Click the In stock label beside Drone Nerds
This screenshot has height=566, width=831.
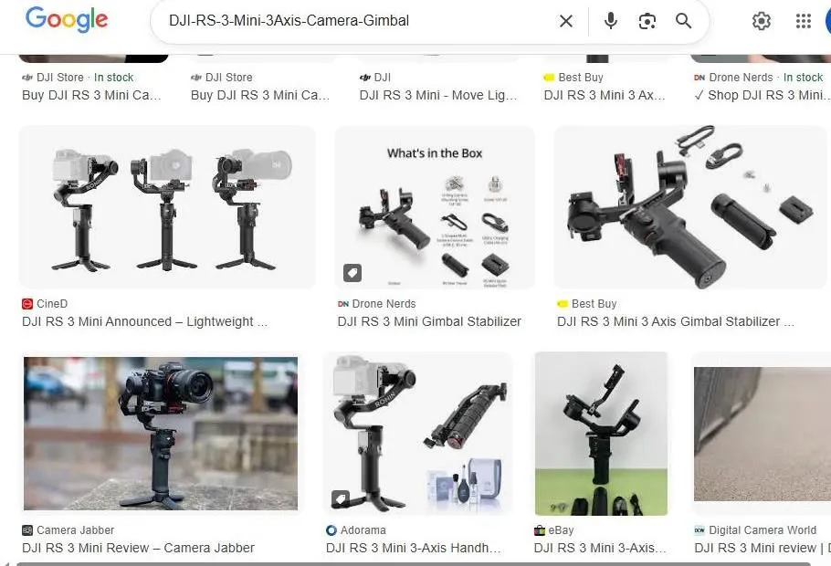pyautogui.click(x=803, y=78)
